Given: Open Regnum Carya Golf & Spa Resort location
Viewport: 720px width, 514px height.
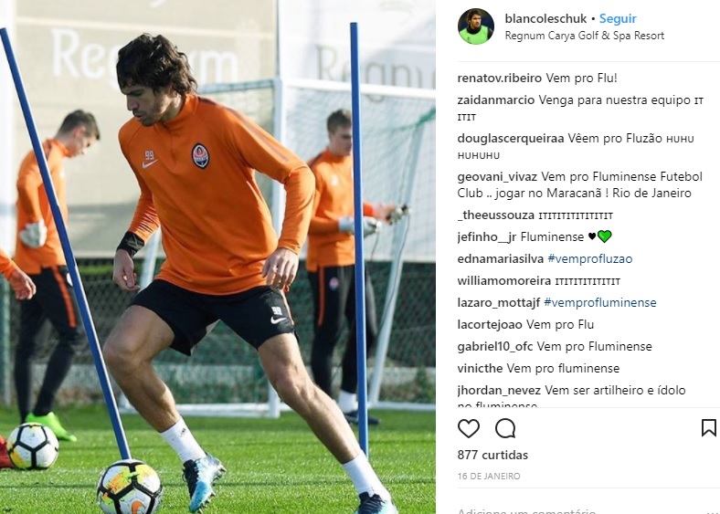Looking at the screenshot, I should pyautogui.click(x=584, y=36).
